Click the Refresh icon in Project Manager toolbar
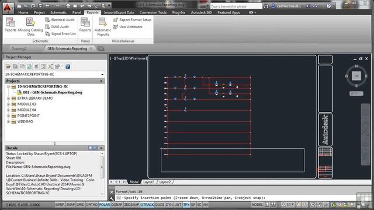This screenshot has height=210, width=374. point(29,66)
